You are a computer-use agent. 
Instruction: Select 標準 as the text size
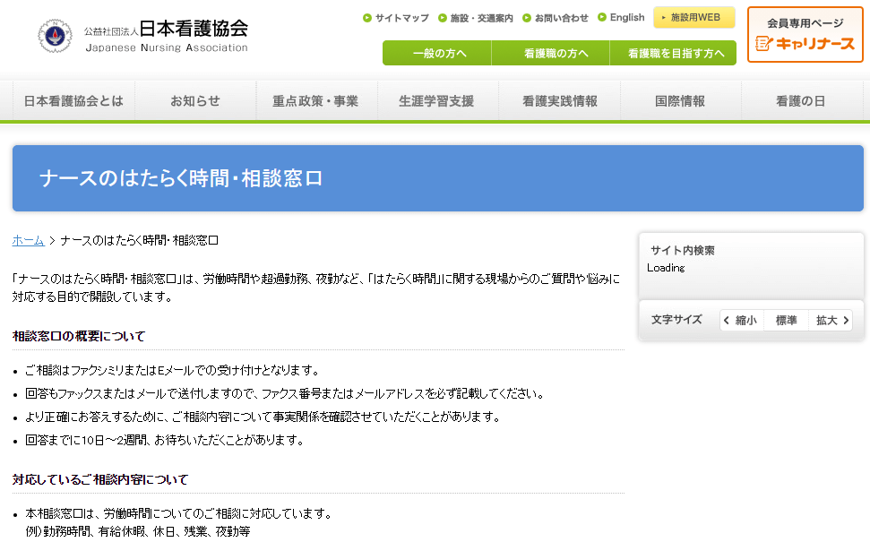pos(785,320)
